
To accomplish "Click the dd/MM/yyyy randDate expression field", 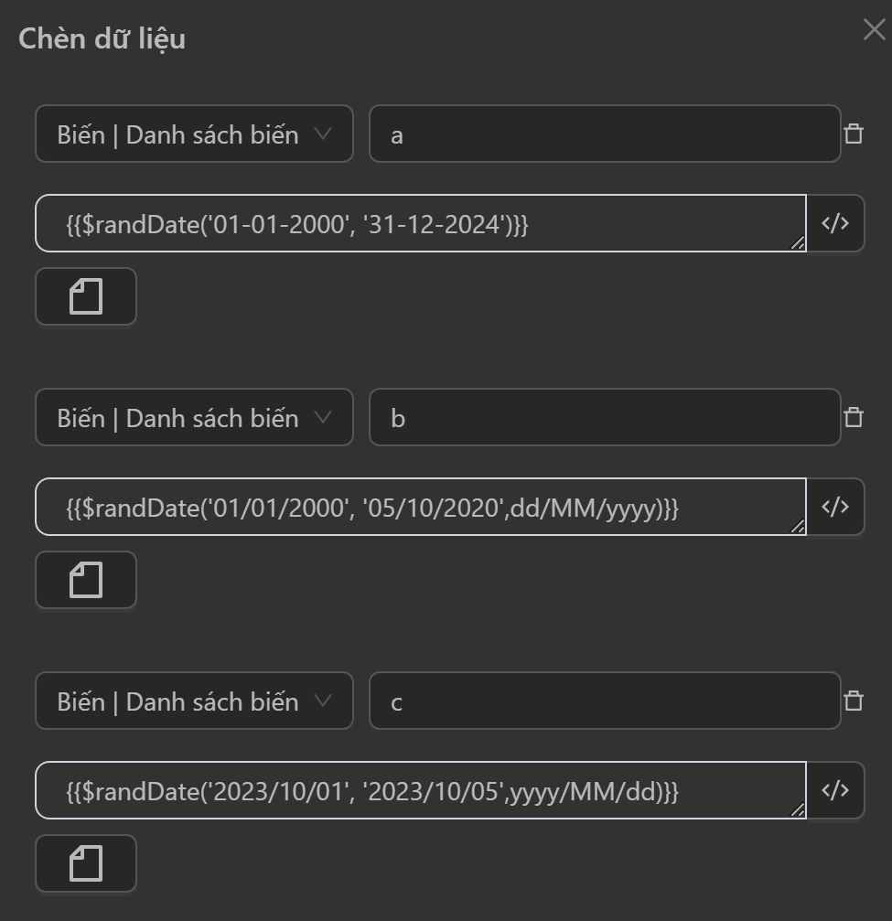I will click(x=421, y=507).
